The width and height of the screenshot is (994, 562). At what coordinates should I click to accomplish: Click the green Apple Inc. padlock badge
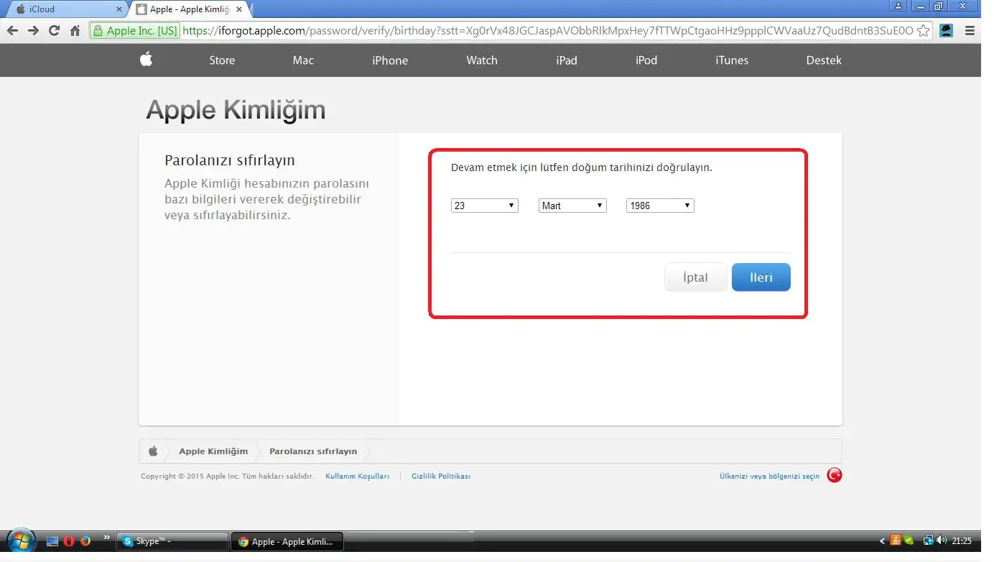click(134, 31)
